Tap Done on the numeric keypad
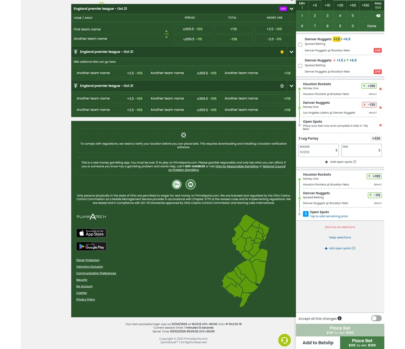Screen dimensions: 405x349 pyautogui.click(x=372, y=26)
